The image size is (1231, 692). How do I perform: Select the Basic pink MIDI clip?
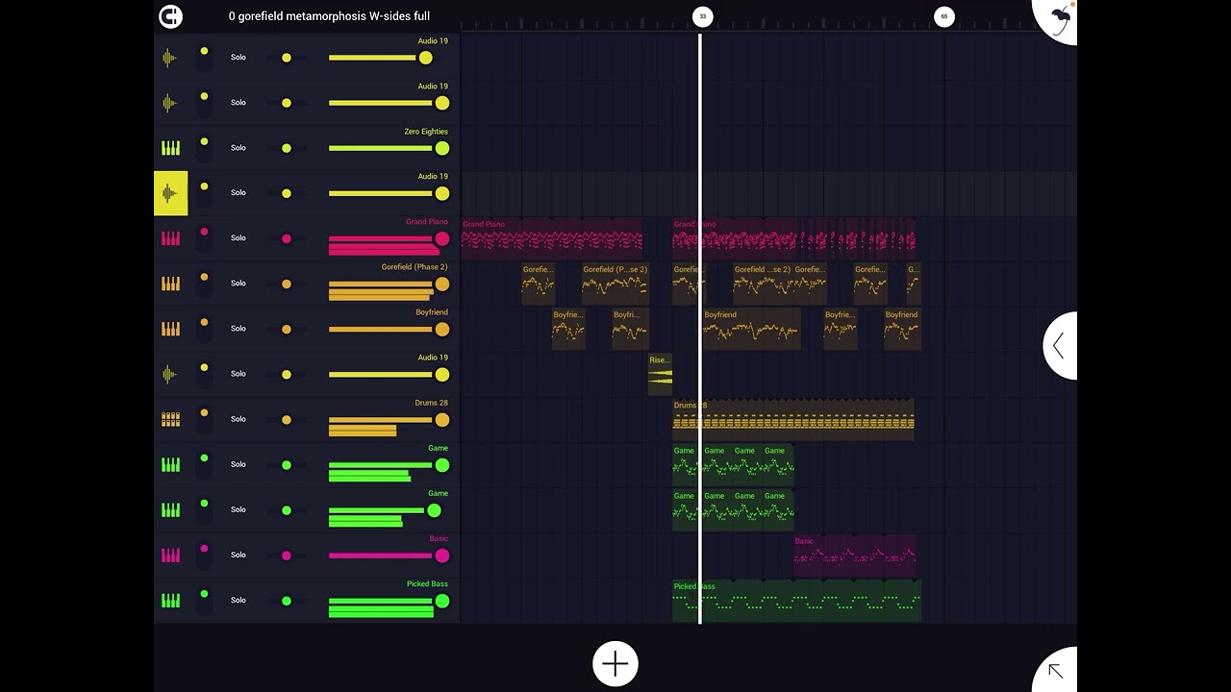(854, 555)
